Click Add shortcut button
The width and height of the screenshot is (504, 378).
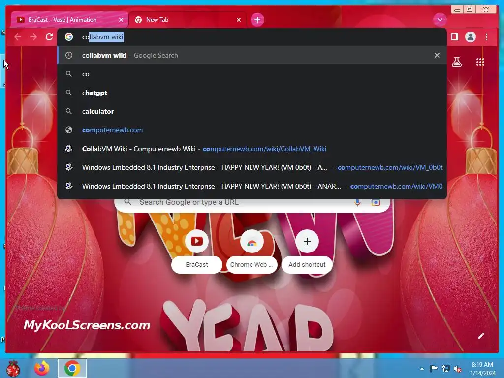(307, 252)
